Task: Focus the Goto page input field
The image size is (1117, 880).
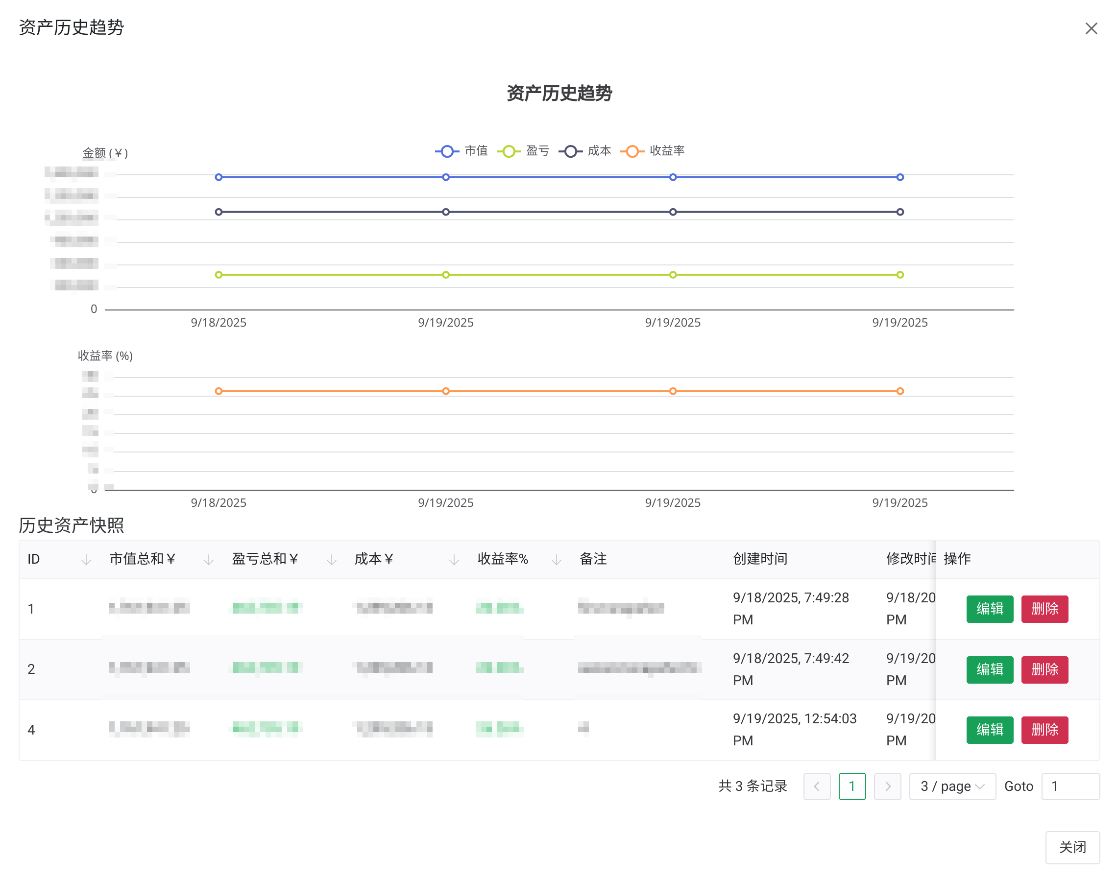Action: tap(1070, 786)
